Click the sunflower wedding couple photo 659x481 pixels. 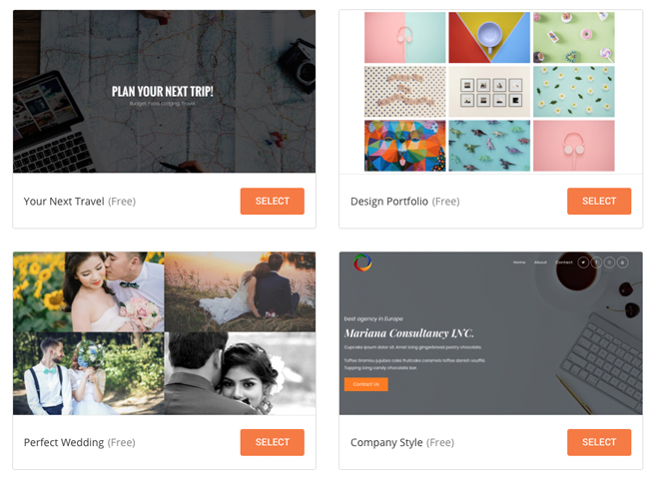point(89,292)
